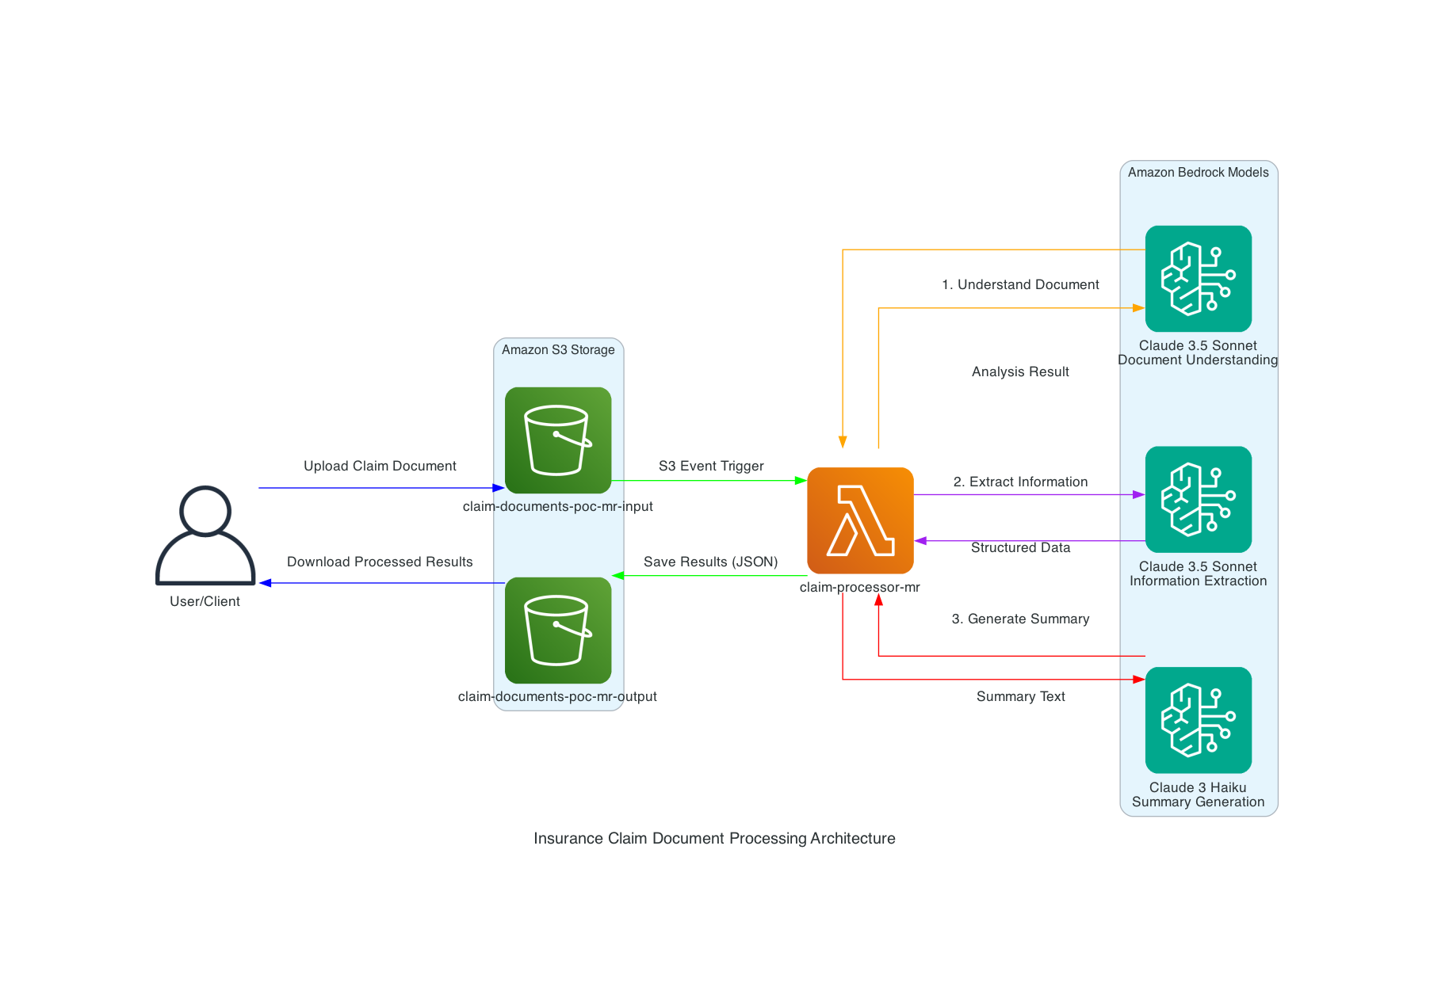Click the 'Insurance Claim Document Processing Architecture' title
Screen dimensions: 1430x1002
pos(714,838)
